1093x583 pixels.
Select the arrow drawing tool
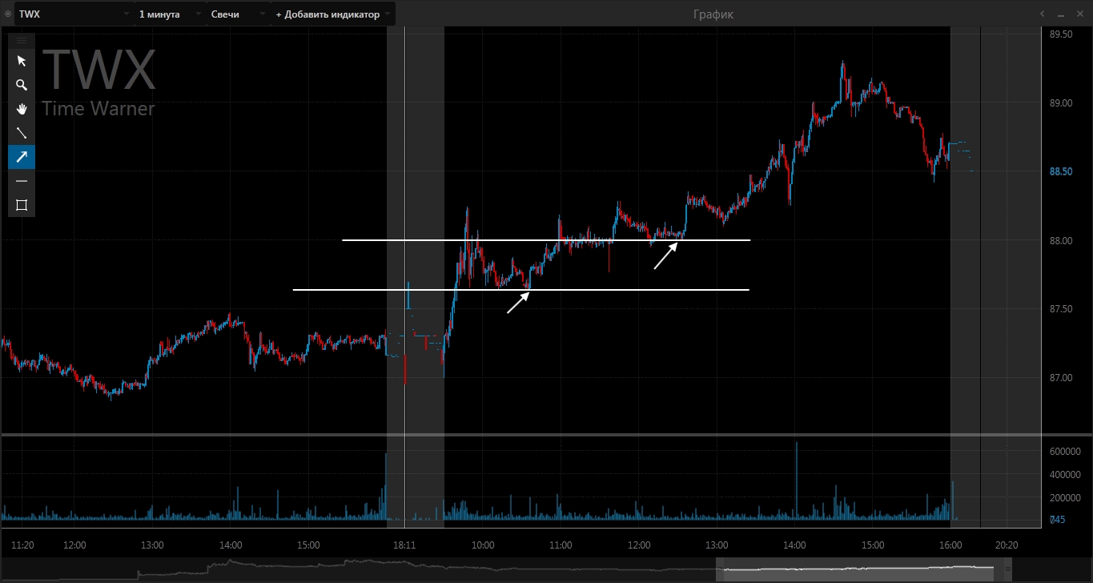[22, 157]
